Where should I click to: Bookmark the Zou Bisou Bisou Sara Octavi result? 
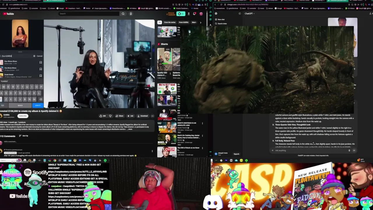41,69
